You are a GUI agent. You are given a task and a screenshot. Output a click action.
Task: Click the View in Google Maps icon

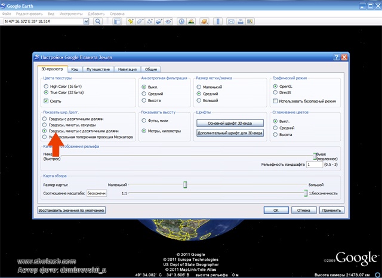(250, 21)
